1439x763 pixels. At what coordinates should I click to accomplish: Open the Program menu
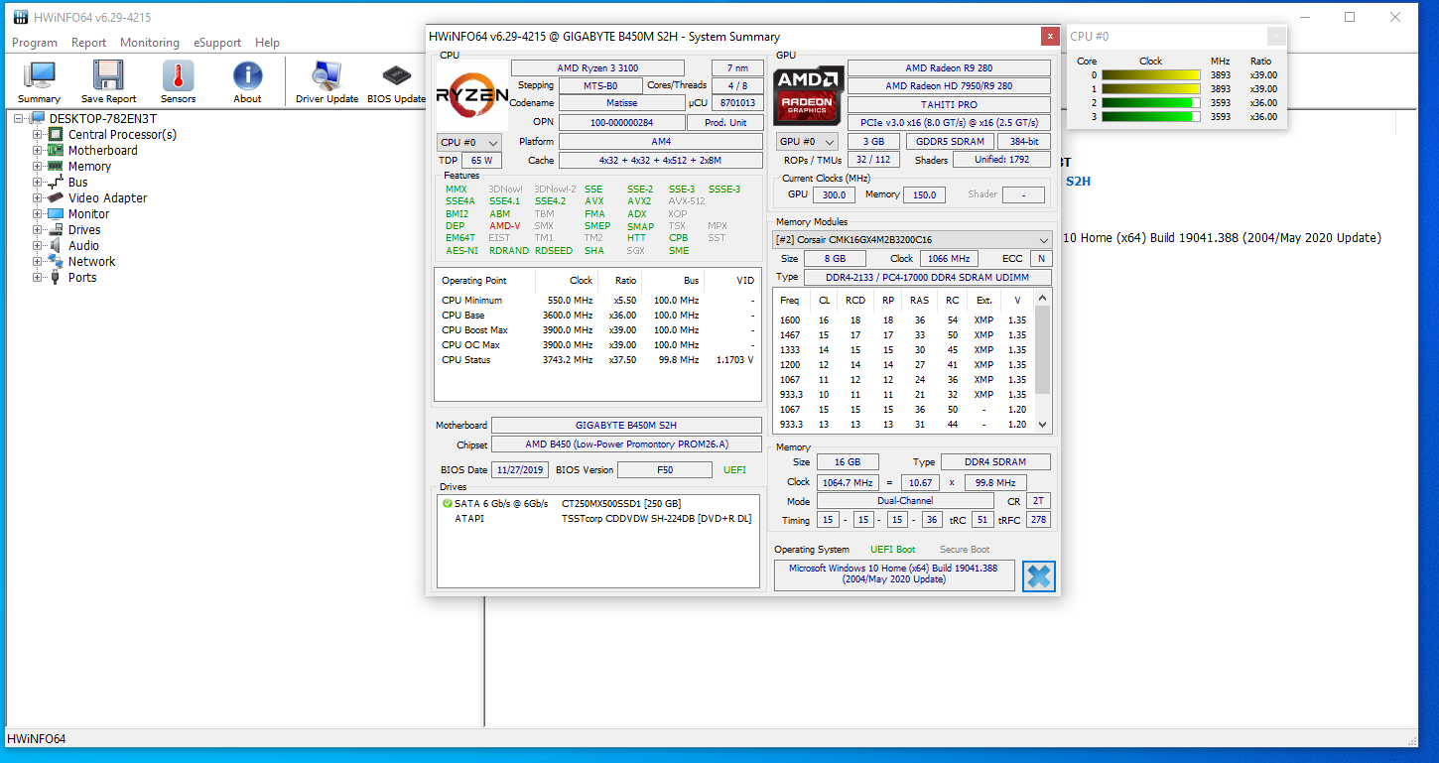pos(35,43)
